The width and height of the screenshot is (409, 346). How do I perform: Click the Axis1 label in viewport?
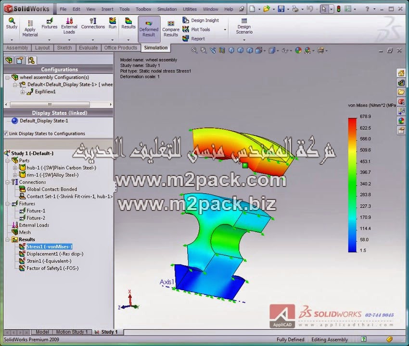tap(166, 282)
